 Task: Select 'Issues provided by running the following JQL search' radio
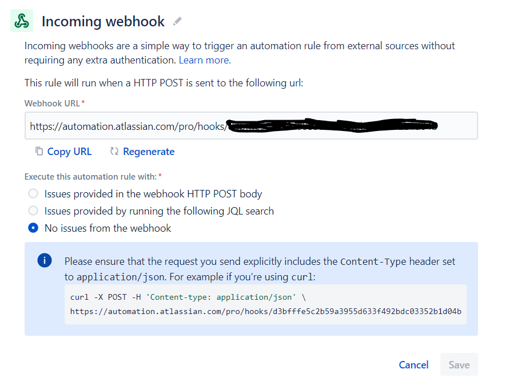33,211
